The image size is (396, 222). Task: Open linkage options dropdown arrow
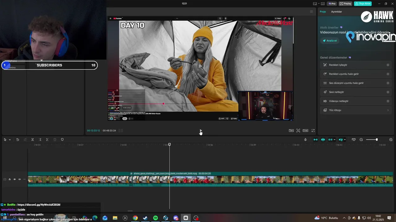334,140
